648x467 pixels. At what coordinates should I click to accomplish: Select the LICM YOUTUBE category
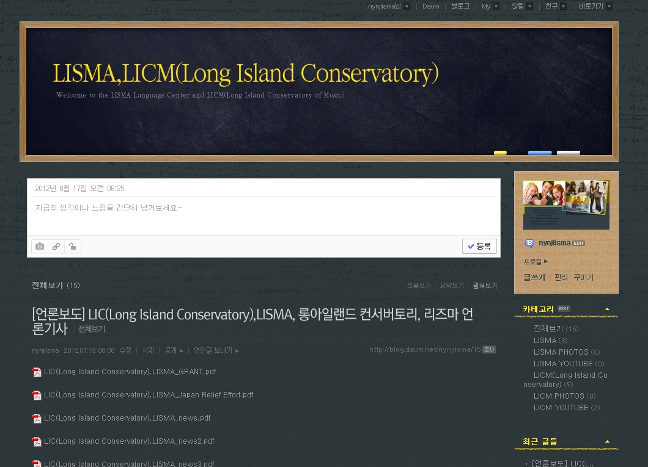[x=567, y=408]
